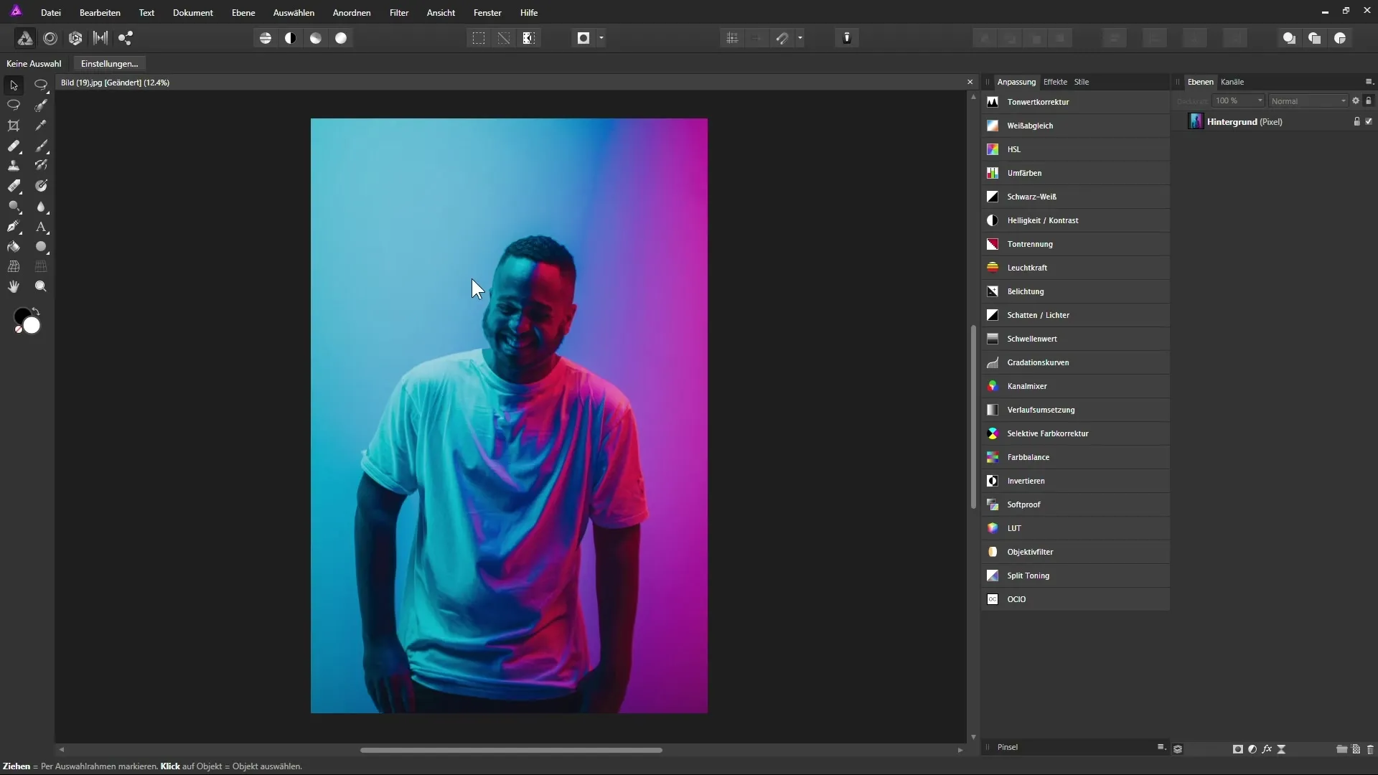
Task: Click the black primary color swatch
Action: tap(21, 315)
